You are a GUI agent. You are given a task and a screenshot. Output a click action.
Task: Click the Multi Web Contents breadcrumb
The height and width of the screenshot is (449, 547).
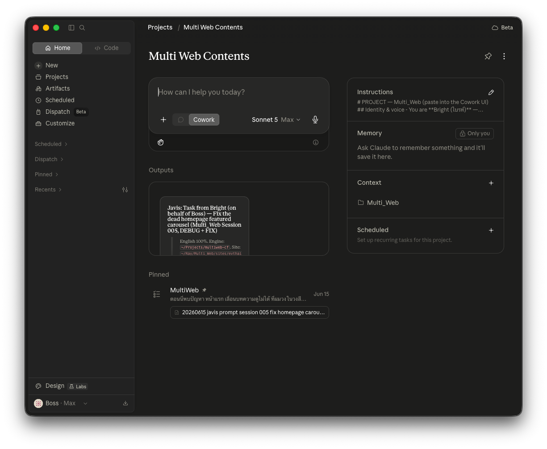[x=213, y=27]
